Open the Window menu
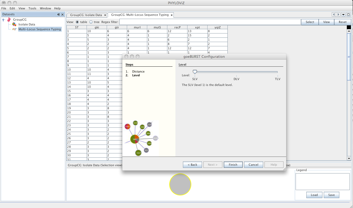The height and width of the screenshot is (208, 353). click(x=45, y=8)
